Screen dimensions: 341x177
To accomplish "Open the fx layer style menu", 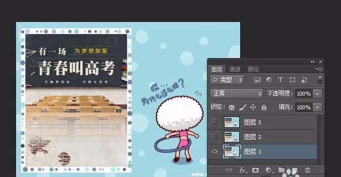I will click(x=243, y=170).
